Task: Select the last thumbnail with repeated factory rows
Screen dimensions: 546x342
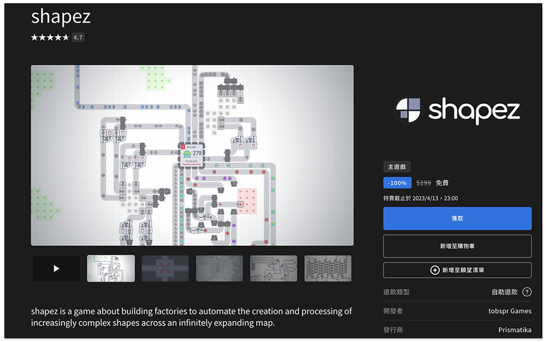Action: (328, 268)
